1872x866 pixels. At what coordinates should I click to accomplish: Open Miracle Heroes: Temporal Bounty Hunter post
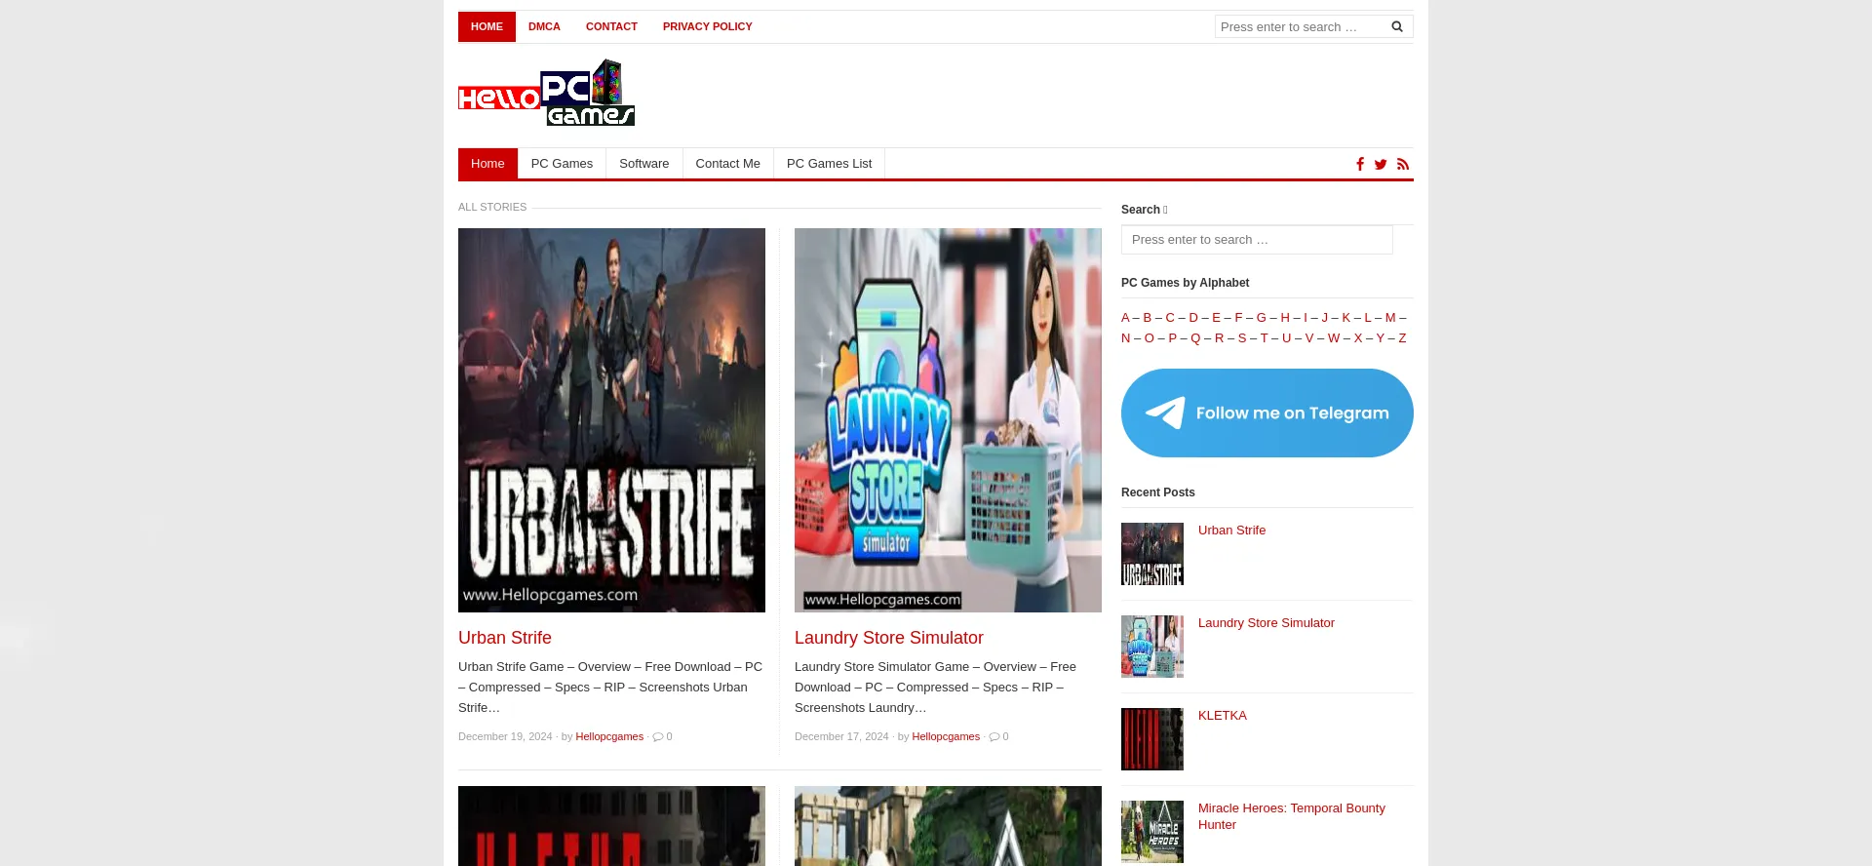coord(1291,816)
